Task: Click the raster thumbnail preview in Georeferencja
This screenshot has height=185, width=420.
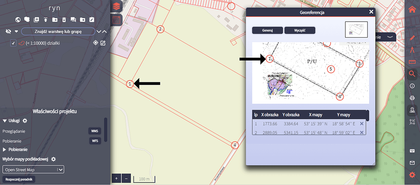Action: (356, 29)
